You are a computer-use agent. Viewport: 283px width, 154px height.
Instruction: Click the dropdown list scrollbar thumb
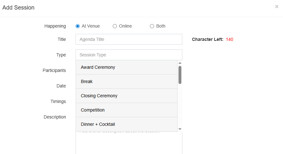point(180,75)
